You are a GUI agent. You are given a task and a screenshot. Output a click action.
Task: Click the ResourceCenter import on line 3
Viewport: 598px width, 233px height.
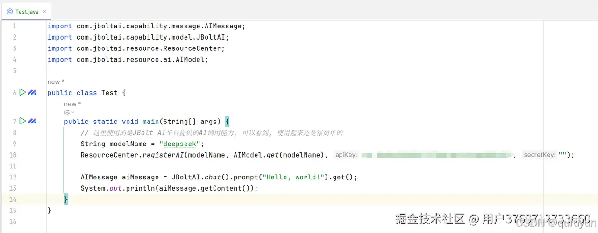point(136,49)
